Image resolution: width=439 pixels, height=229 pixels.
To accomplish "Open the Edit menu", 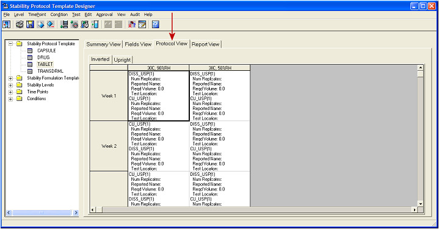I will 88,15.
